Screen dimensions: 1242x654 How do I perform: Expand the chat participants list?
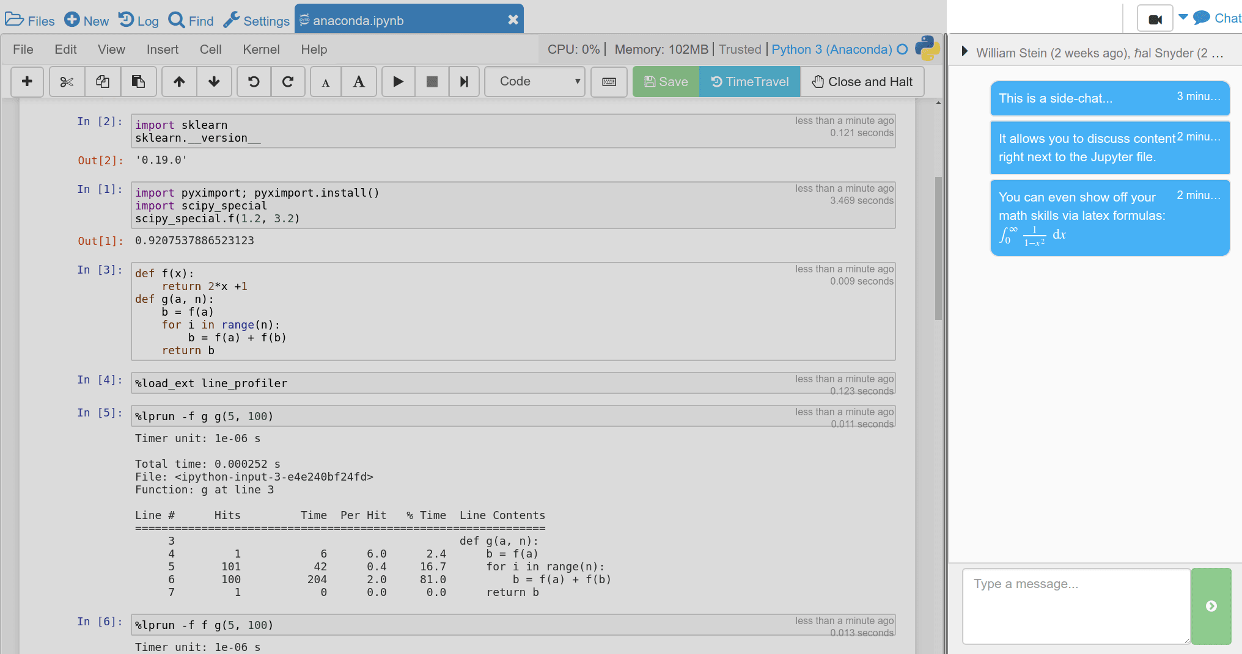(965, 53)
